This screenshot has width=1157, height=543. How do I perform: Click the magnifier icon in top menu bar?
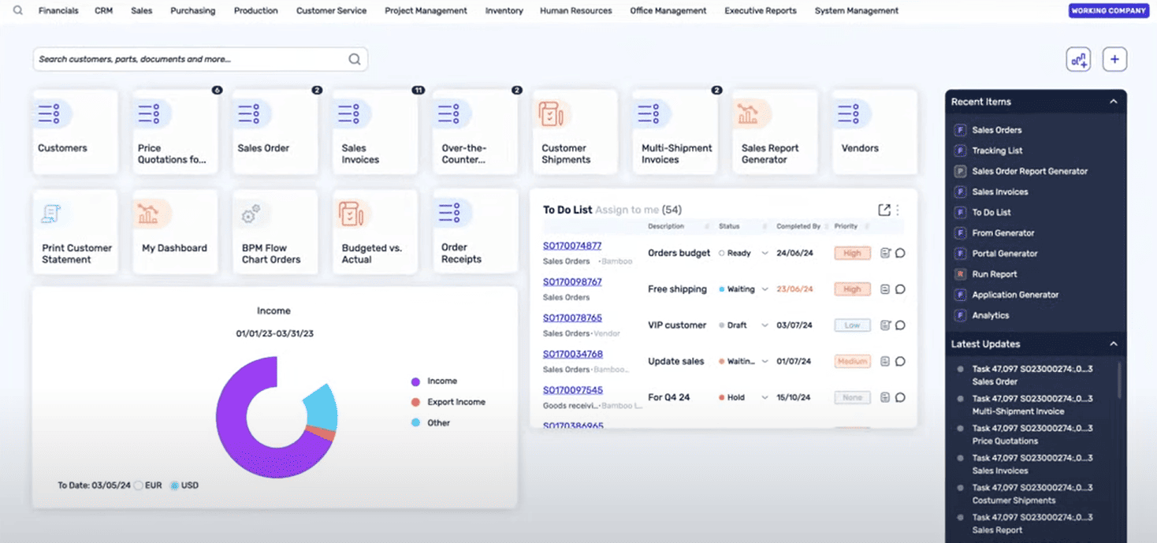tap(17, 11)
